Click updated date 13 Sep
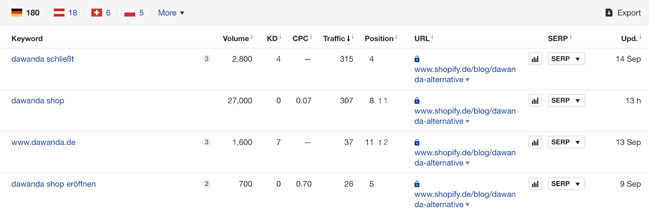Image resolution: width=649 pixels, height=214 pixels. tap(628, 143)
